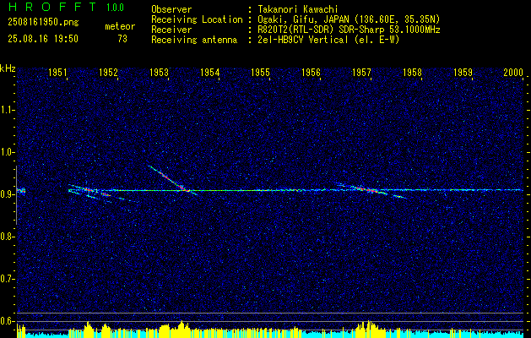
Task: Click the 1955 time axis label
Action: (x=260, y=72)
